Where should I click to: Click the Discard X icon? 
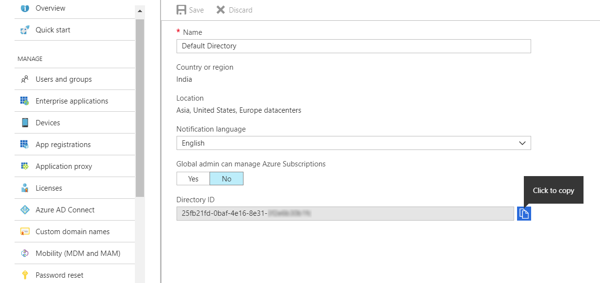221,10
